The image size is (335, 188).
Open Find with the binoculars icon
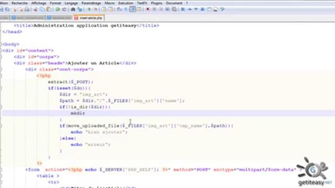pos(73,9)
